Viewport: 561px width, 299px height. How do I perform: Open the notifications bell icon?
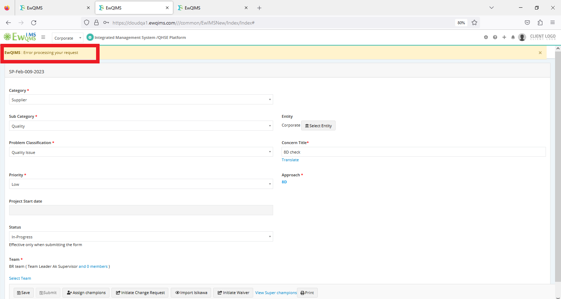click(513, 37)
